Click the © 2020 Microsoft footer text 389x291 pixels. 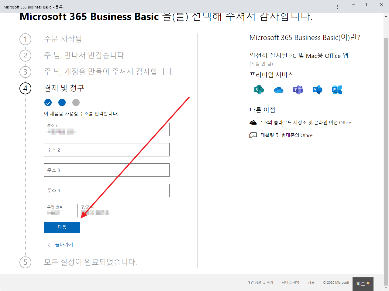click(x=336, y=283)
